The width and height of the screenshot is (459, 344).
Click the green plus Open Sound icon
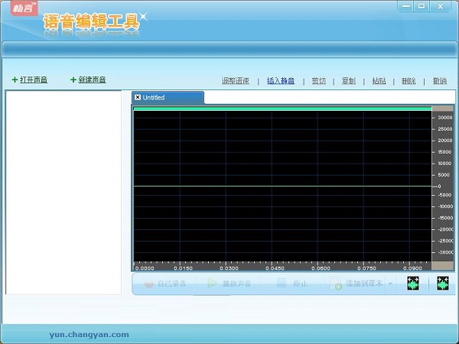pyautogui.click(x=15, y=80)
